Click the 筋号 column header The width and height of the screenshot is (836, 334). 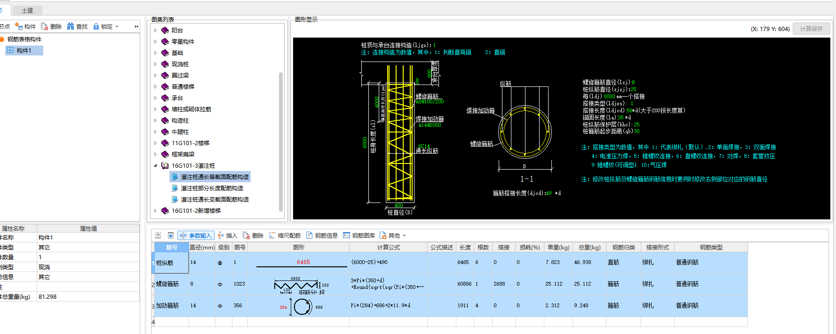pos(172,247)
